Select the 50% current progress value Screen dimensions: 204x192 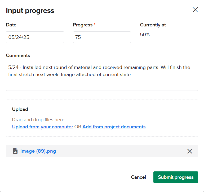pos(145,35)
